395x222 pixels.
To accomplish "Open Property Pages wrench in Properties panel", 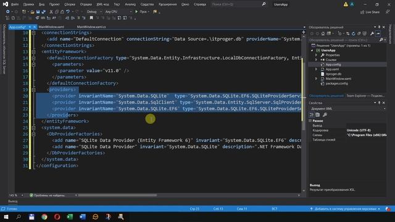I will tap(325, 115).
